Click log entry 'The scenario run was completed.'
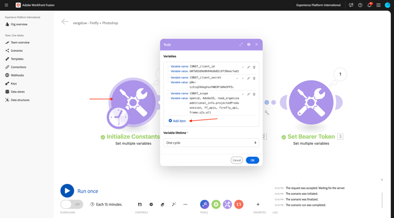Screen dimensions: 394x218 (x=306, y=205)
